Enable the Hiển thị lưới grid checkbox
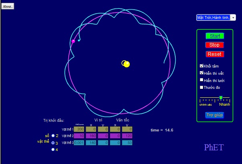The image size is (242, 164). click(202, 80)
